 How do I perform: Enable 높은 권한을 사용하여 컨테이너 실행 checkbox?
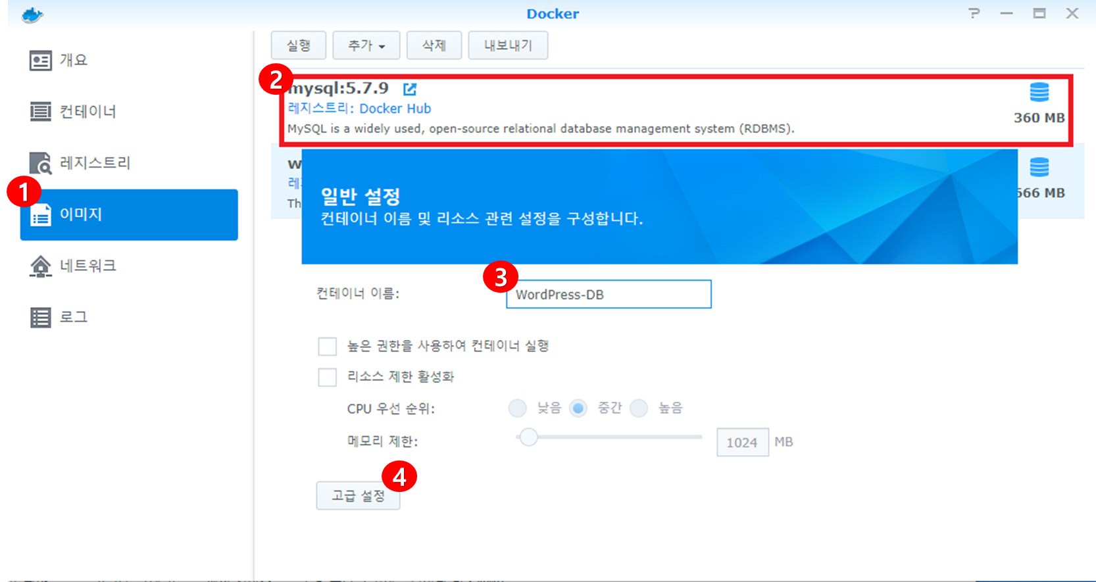[327, 346]
